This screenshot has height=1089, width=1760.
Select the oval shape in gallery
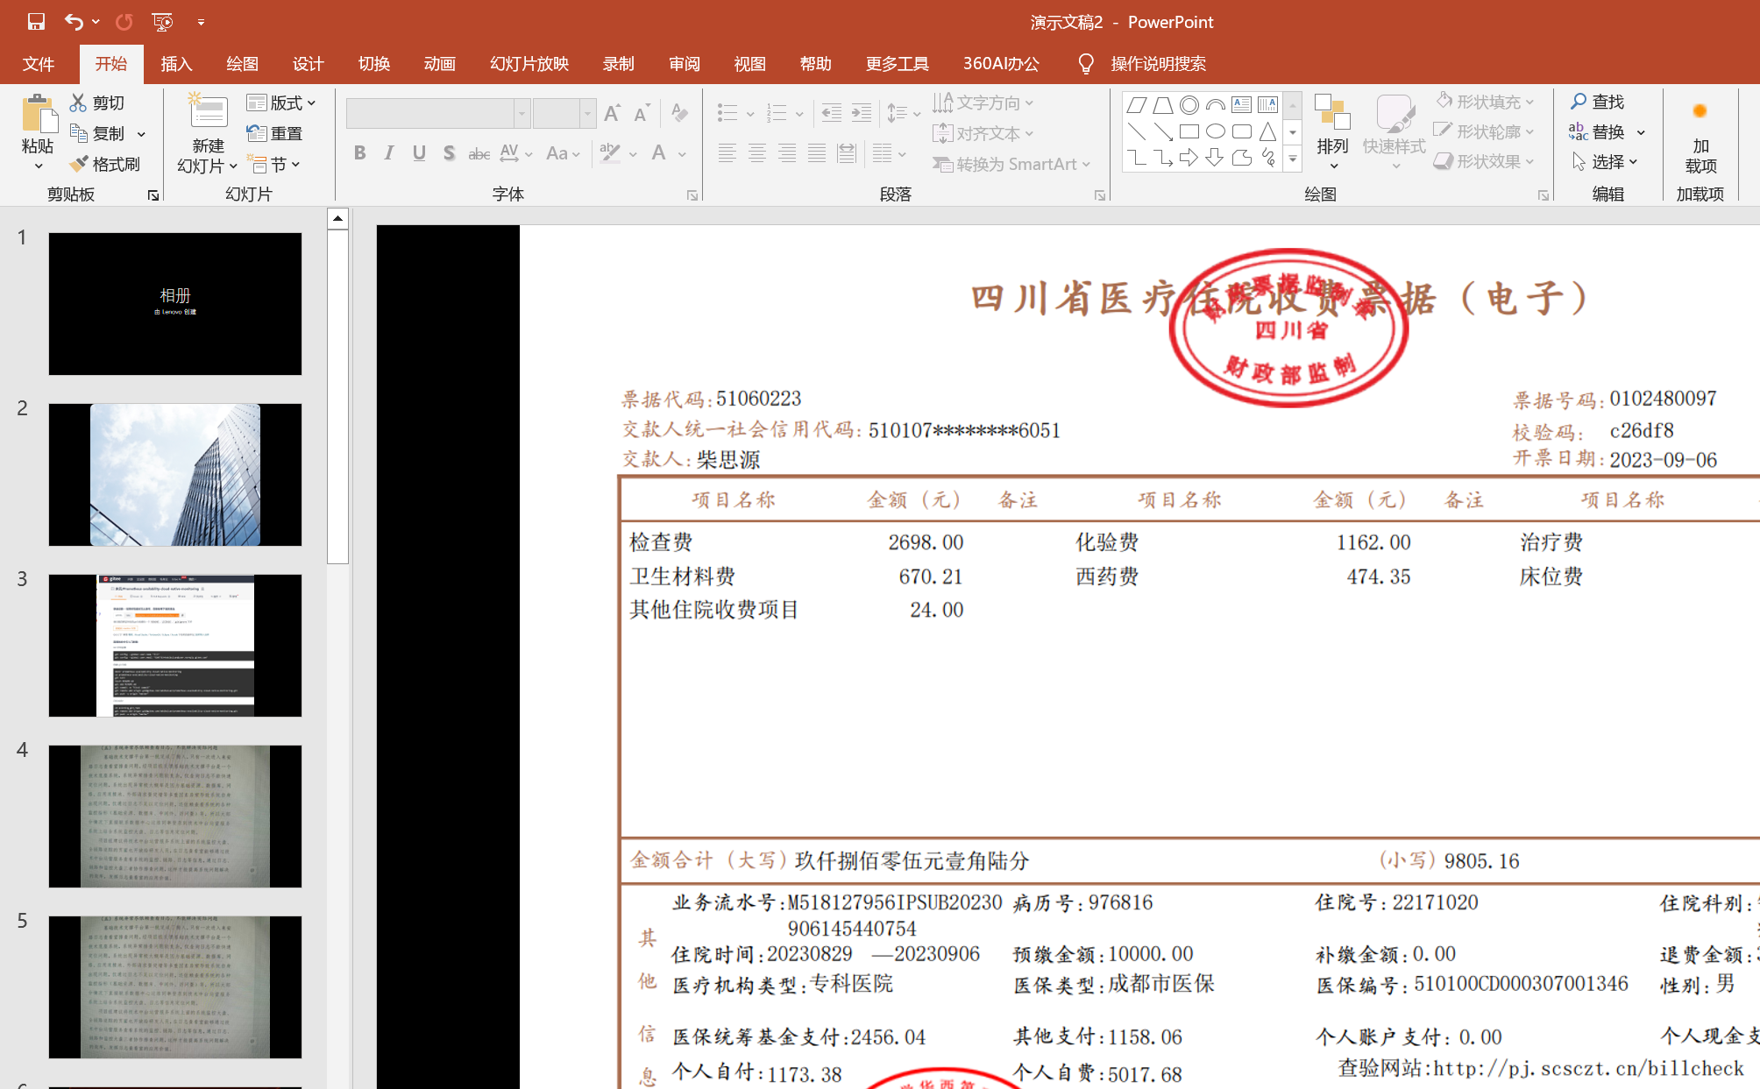point(1215,131)
